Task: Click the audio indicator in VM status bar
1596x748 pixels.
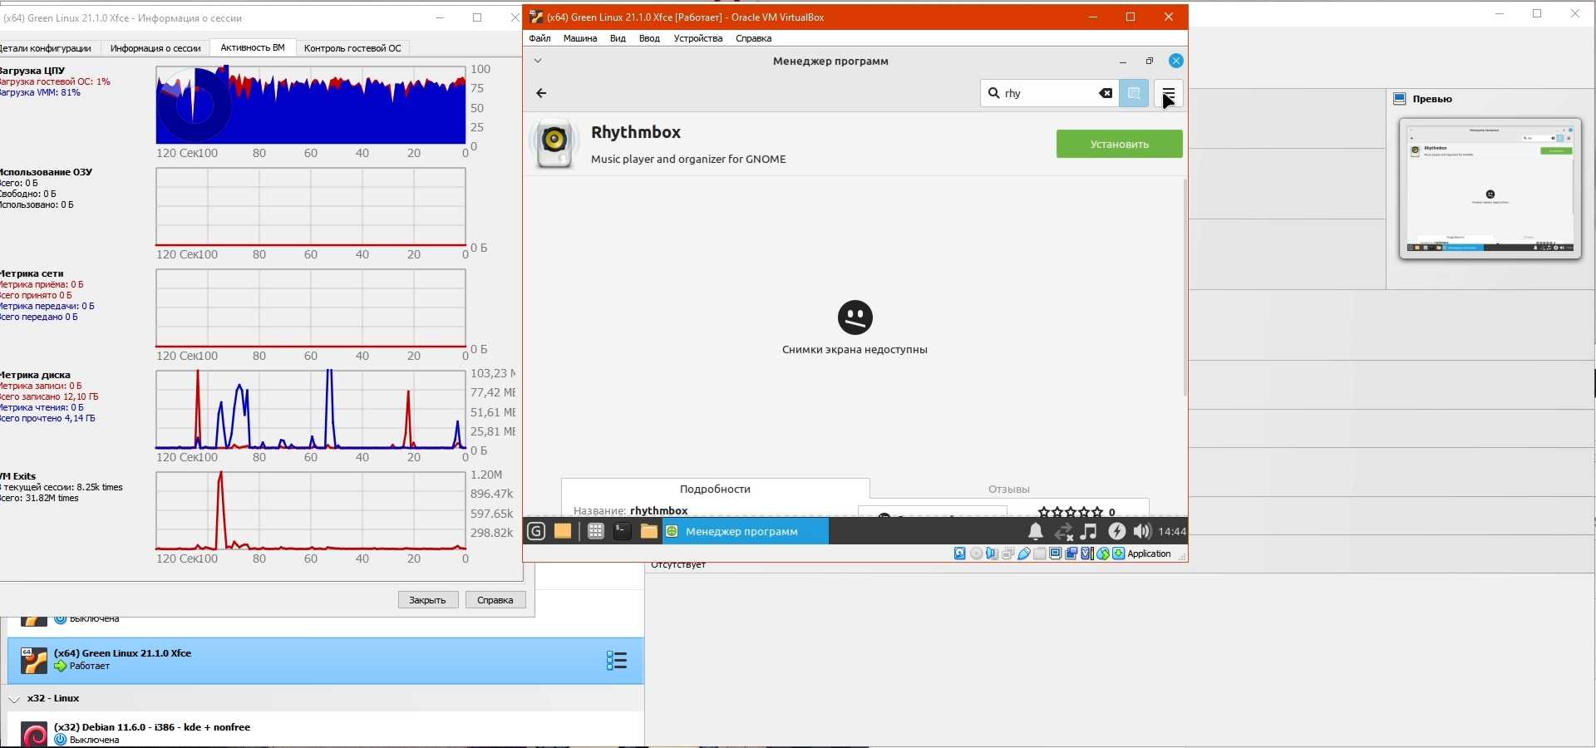Action: coord(992,554)
